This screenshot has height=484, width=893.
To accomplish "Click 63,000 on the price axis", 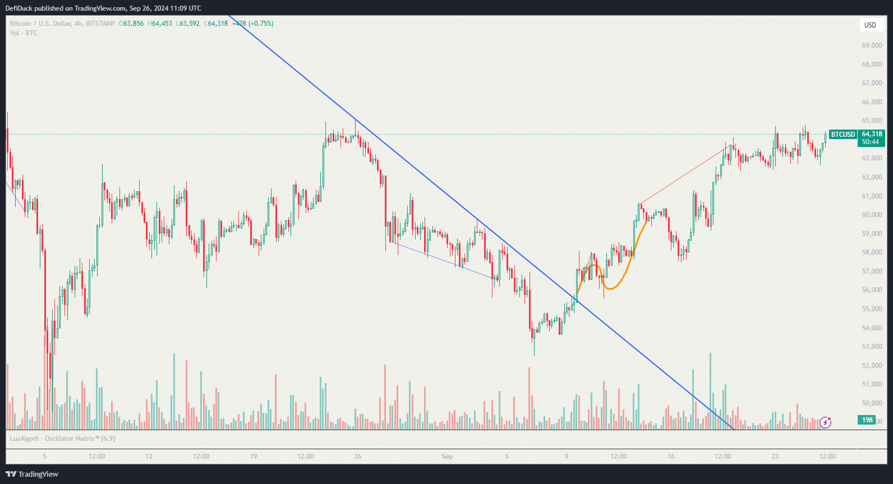I will point(872,158).
